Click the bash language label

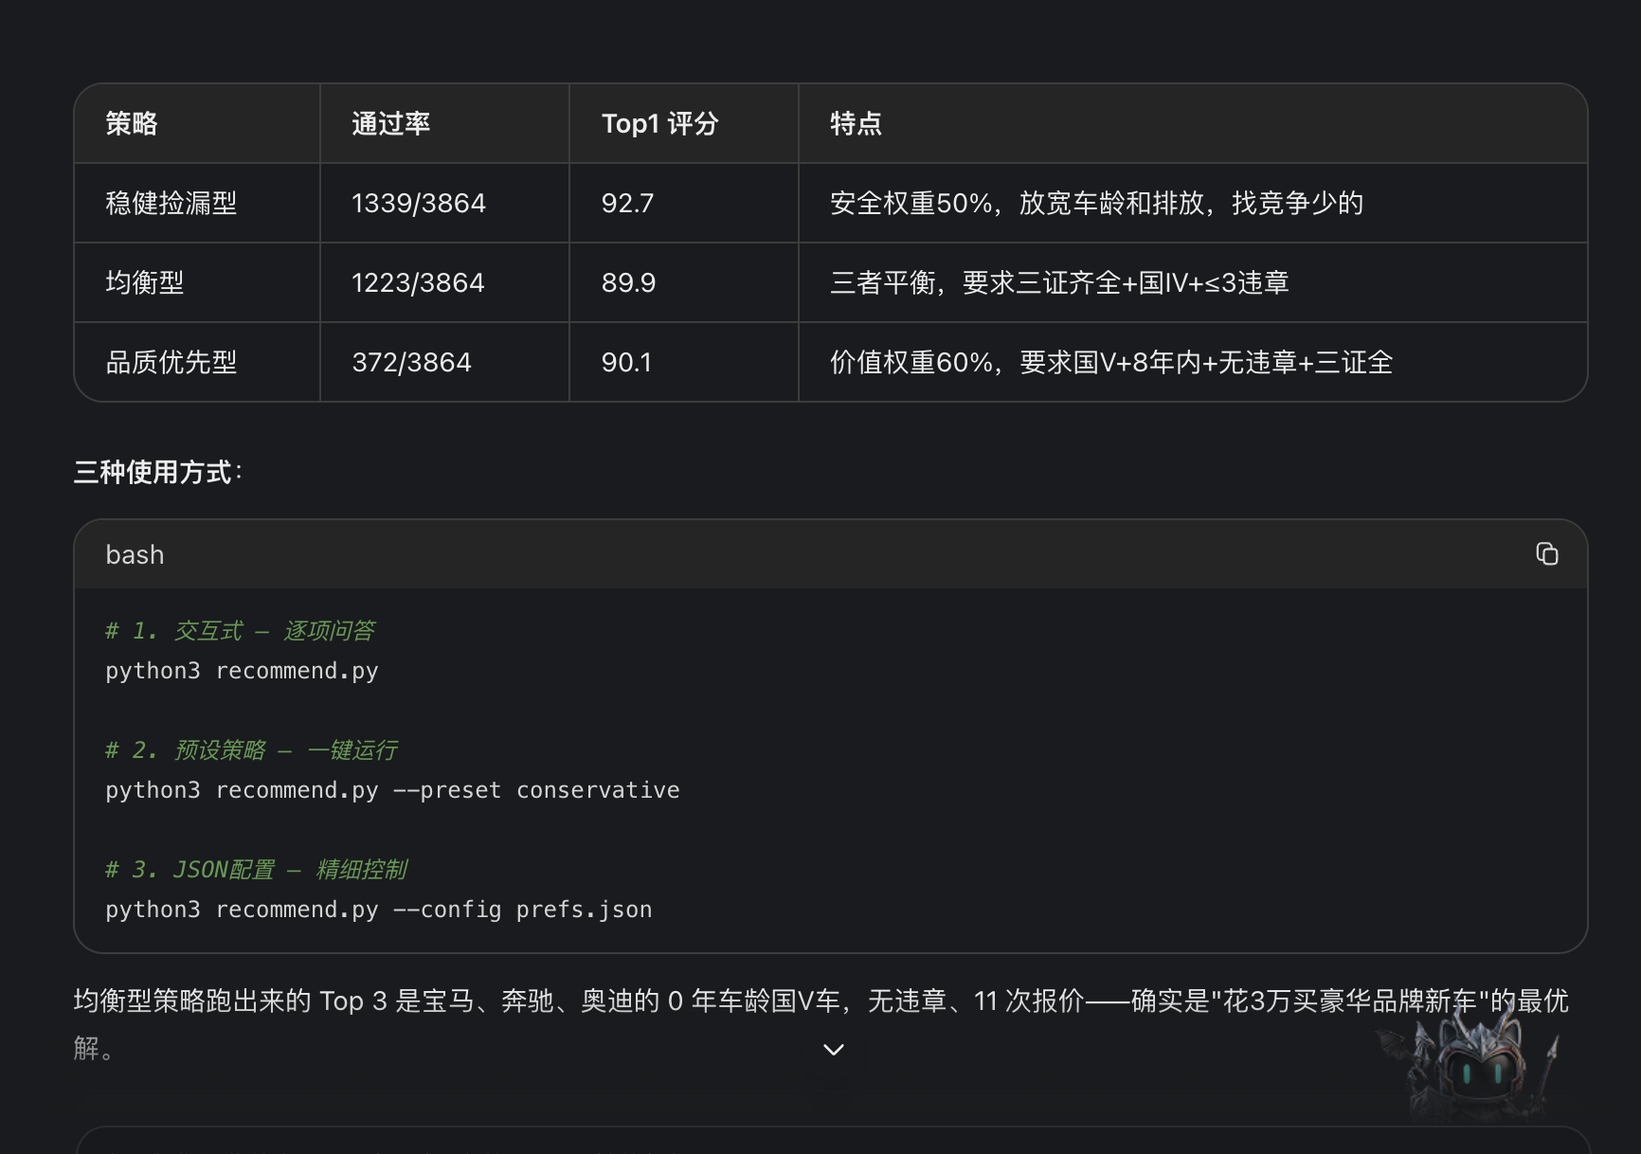(135, 554)
